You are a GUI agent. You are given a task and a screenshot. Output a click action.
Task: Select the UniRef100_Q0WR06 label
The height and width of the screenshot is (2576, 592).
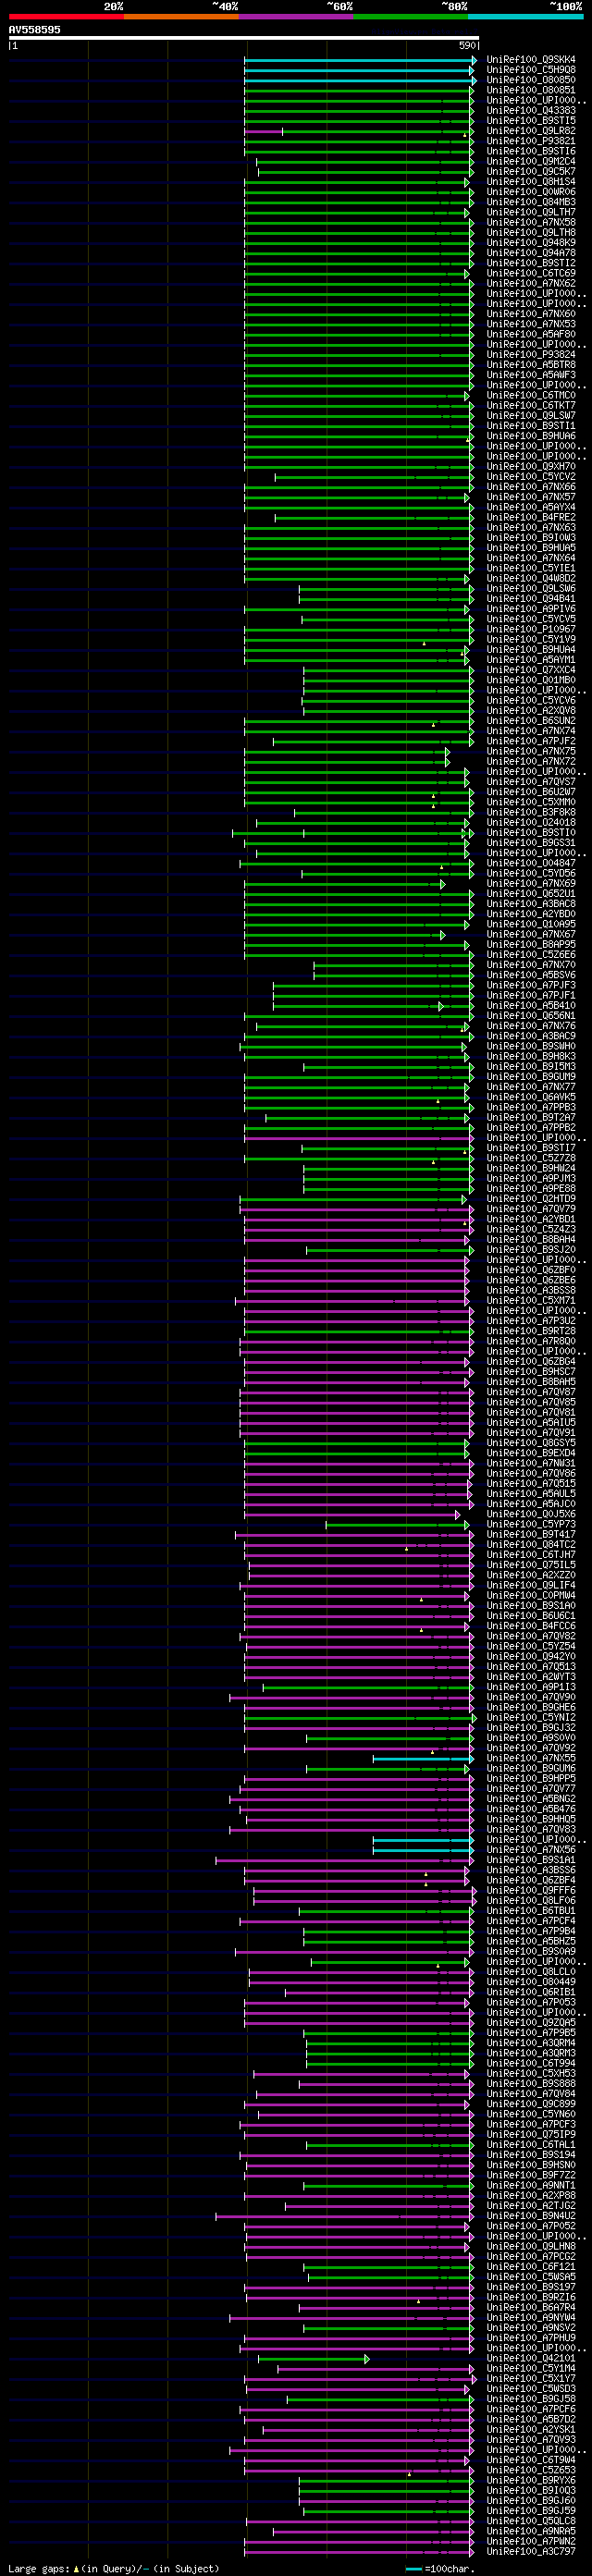pos(531,192)
